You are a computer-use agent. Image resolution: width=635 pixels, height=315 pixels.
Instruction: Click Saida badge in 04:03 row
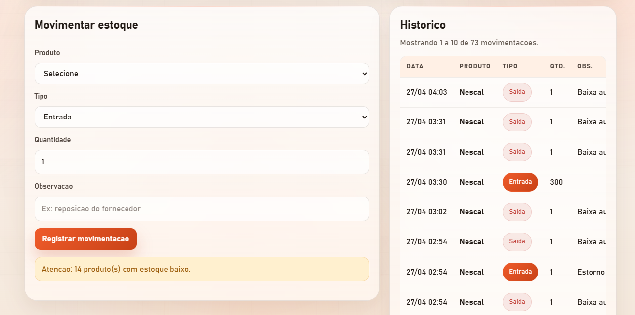[517, 92]
